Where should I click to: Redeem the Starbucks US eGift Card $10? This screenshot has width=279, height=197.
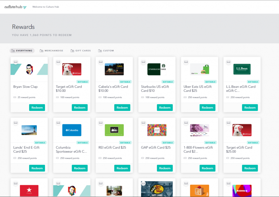(x=165, y=107)
